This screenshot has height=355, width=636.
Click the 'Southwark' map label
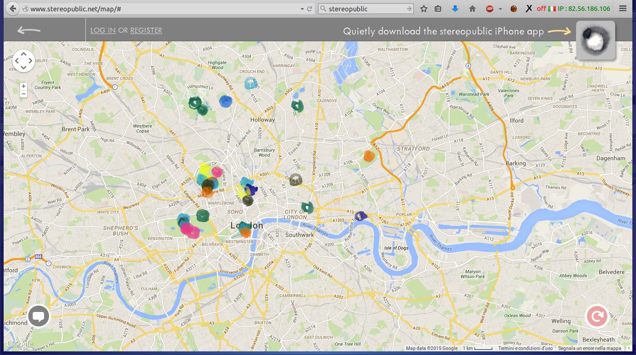click(x=299, y=235)
